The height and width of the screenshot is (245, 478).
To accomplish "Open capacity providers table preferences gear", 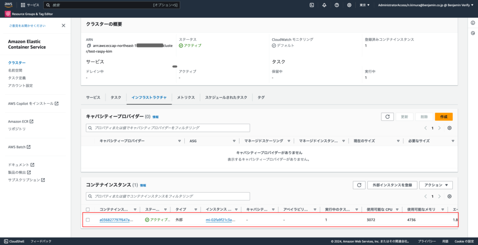I will (x=450, y=128).
